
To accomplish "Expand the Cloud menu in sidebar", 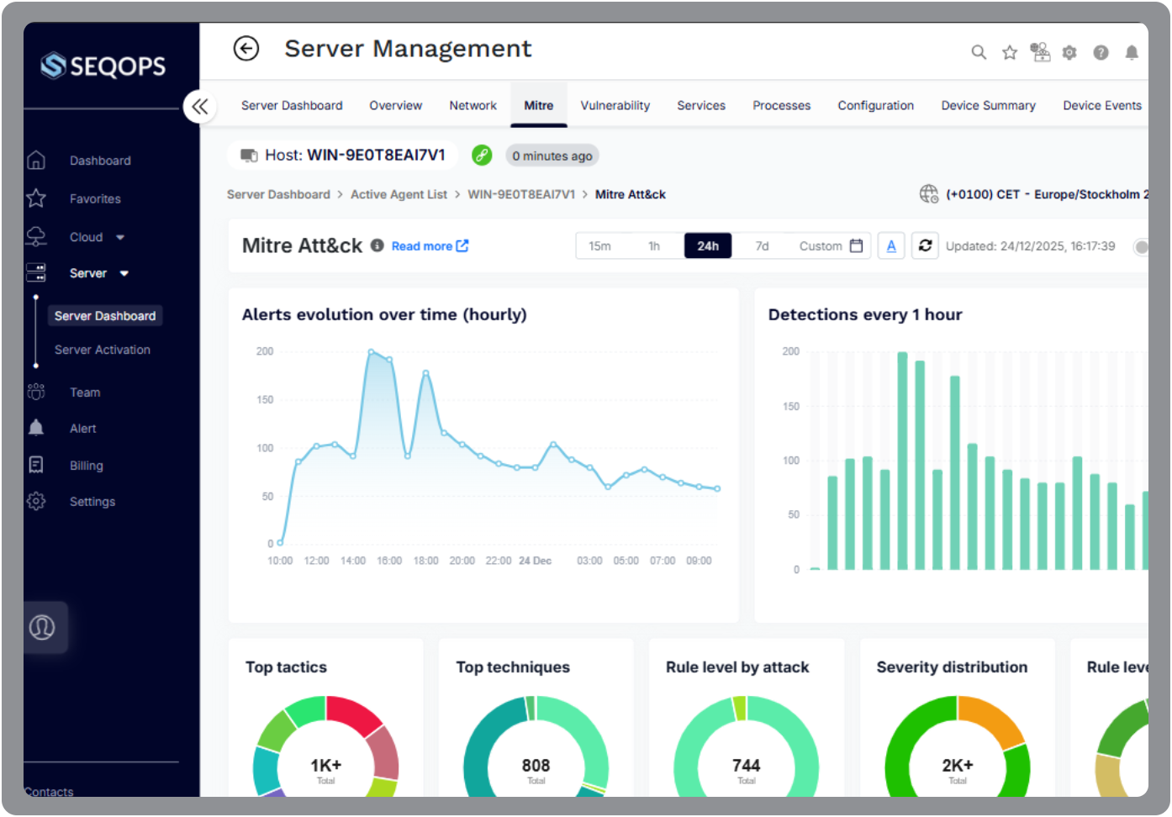I will (97, 237).
